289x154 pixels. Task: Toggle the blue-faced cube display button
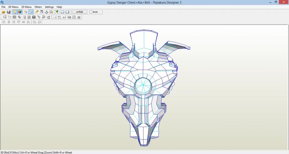[31, 12]
